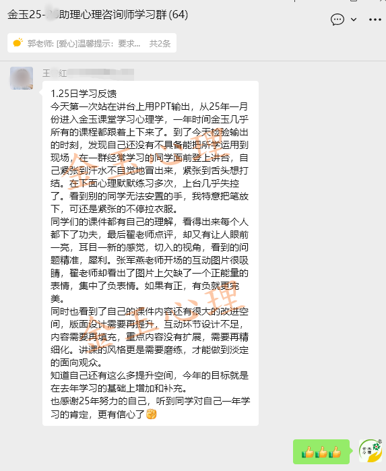Image resolution: width=386 pixels, height=471 pixels.
Task: Click the speech bubble icon in chat header
Action: click(337, 20)
